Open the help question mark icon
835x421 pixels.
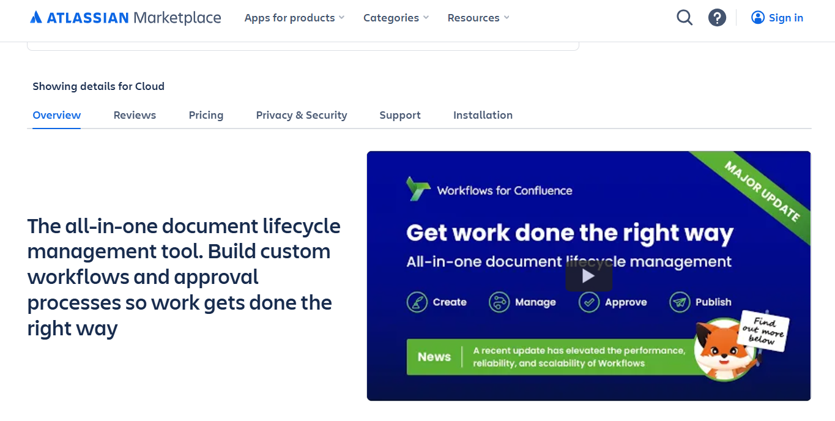click(717, 18)
